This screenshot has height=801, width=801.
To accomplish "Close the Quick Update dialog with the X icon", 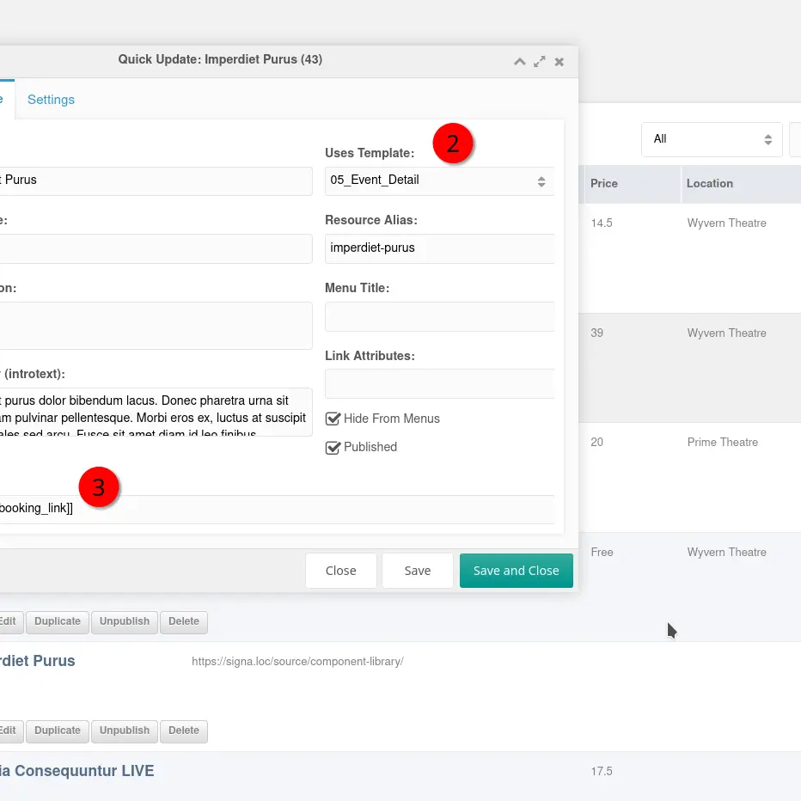I will (559, 62).
